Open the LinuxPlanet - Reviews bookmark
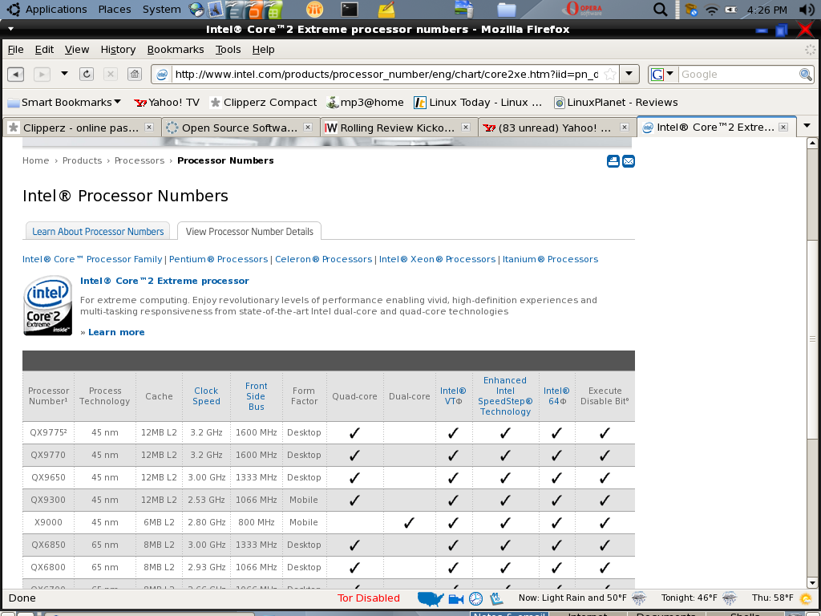Image resolution: width=821 pixels, height=616 pixels. coord(617,102)
